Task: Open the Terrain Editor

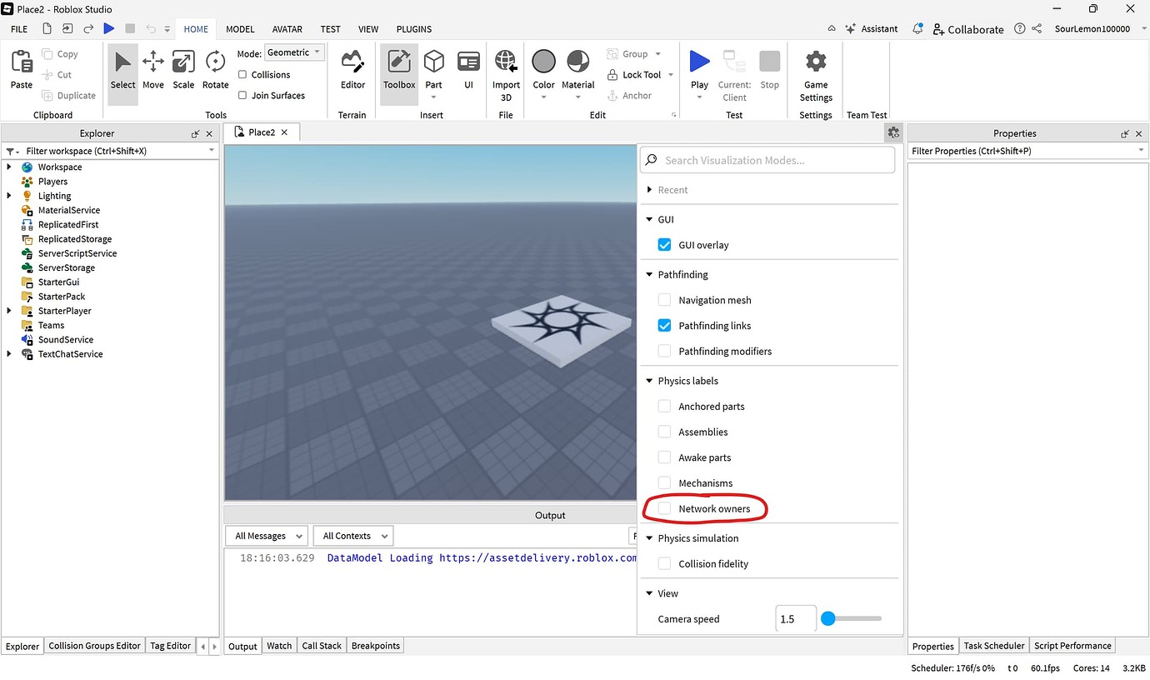Action: point(352,71)
